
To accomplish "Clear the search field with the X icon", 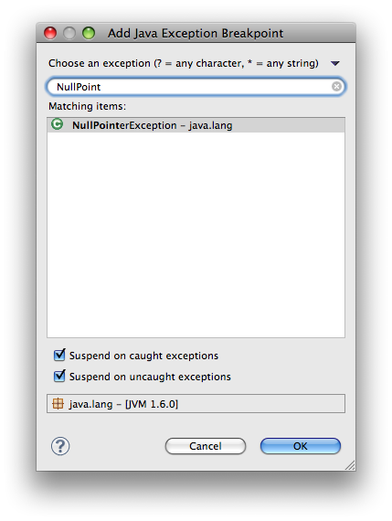I will coord(336,87).
